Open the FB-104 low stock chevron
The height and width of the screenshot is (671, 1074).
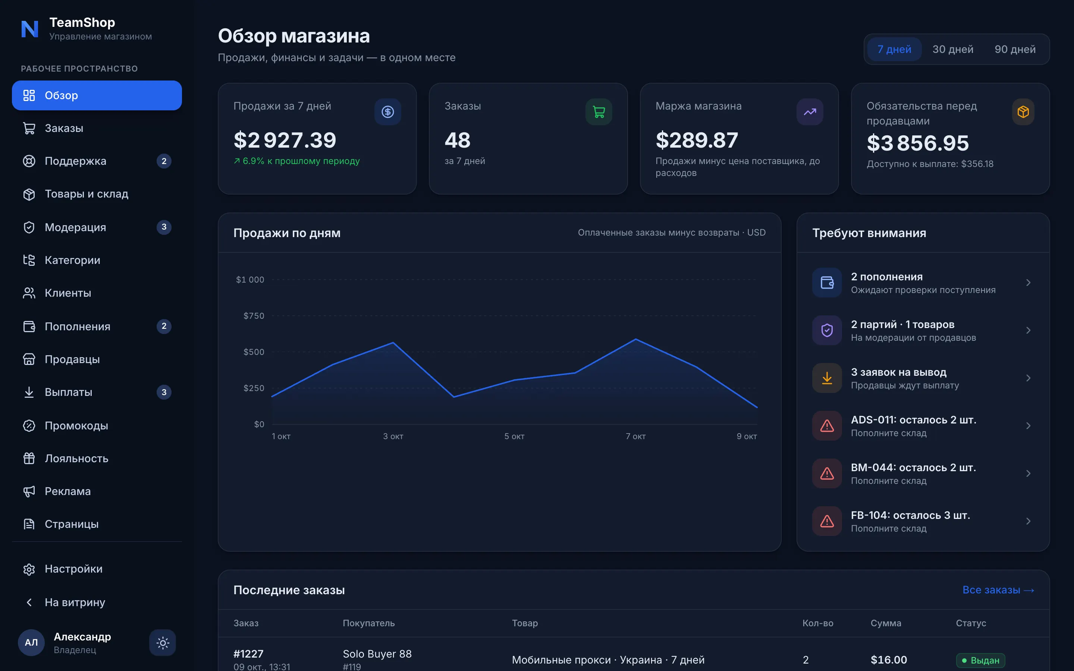[1028, 521]
